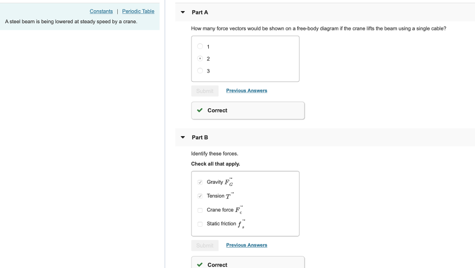
Task: Open the Constants link
Action: (x=101, y=11)
